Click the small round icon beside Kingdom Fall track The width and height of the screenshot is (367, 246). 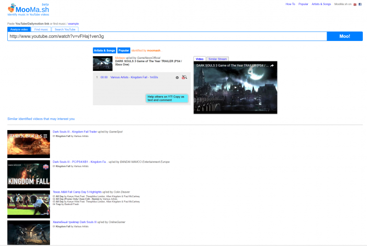pos(177,77)
